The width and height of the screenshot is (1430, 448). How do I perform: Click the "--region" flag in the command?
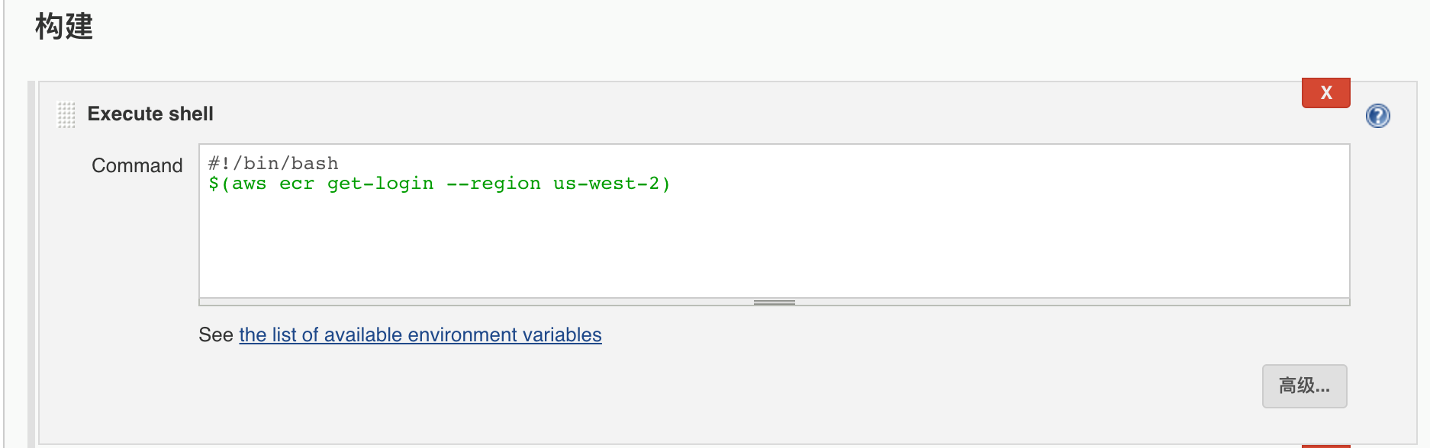pyautogui.click(x=493, y=184)
